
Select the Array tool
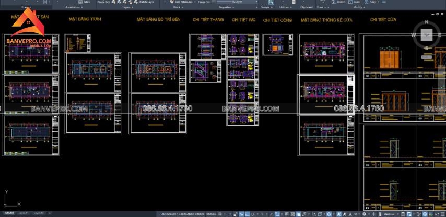click(371, 2)
